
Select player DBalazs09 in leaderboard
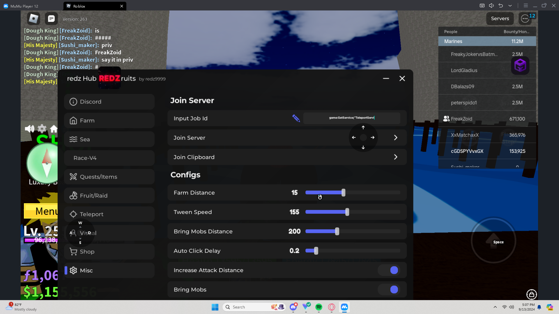[487, 86]
